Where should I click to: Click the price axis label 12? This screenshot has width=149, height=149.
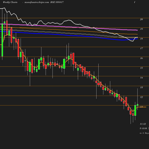[x=142, y=97]
